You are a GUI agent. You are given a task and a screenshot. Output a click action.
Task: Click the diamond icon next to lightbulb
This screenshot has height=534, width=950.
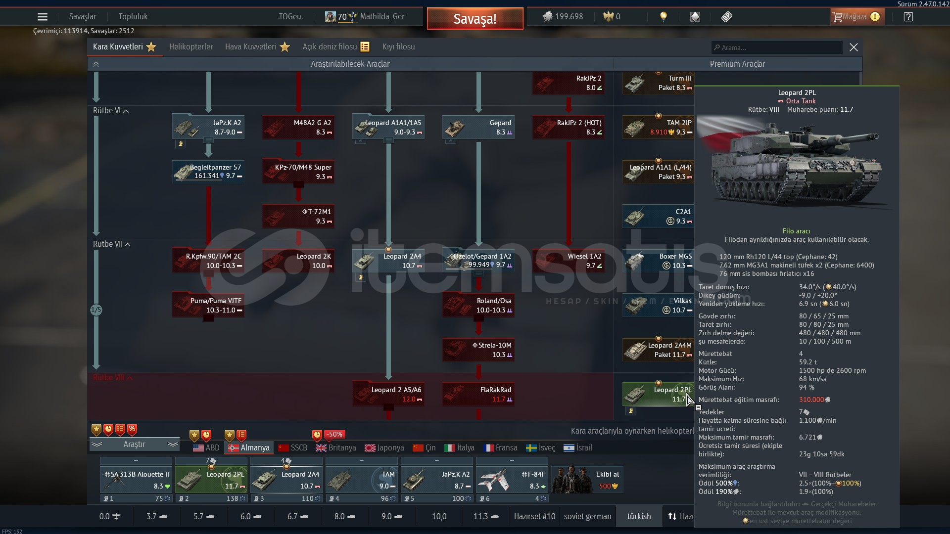pyautogui.click(x=695, y=17)
